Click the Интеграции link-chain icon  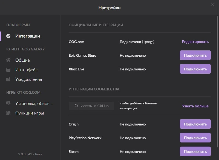coord(8,36)
